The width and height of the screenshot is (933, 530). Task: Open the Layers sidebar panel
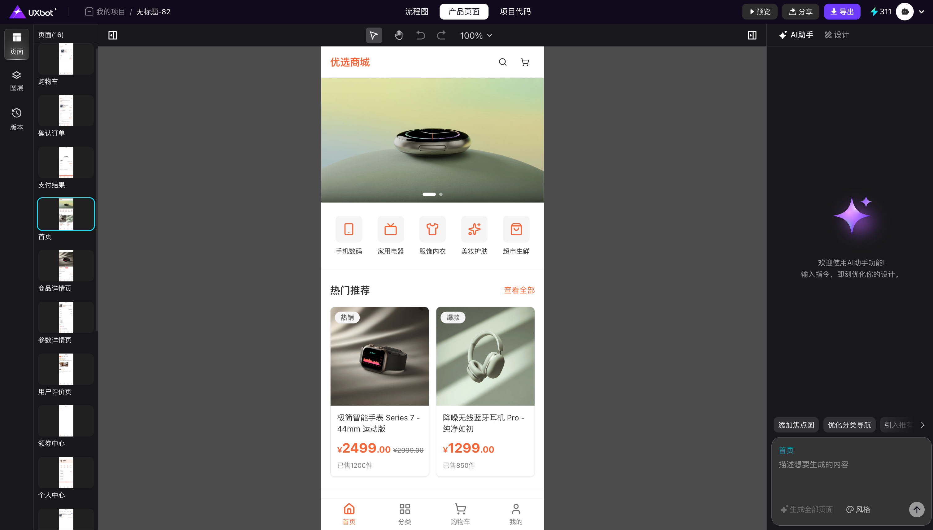pos(16,81)
